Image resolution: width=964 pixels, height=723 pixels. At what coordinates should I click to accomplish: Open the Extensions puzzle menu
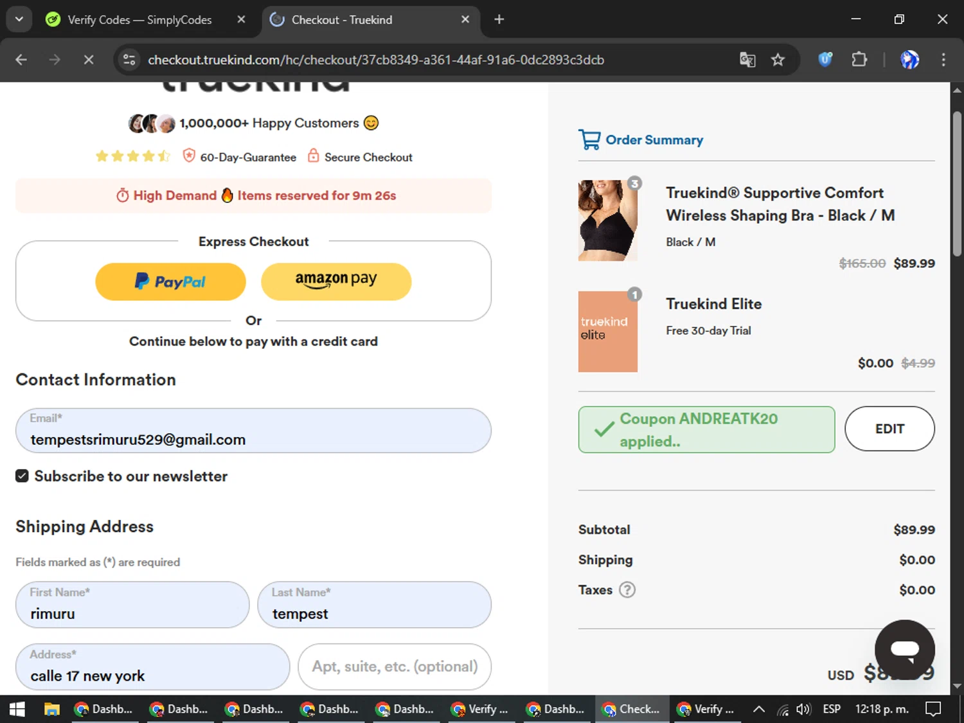(859, 60)
